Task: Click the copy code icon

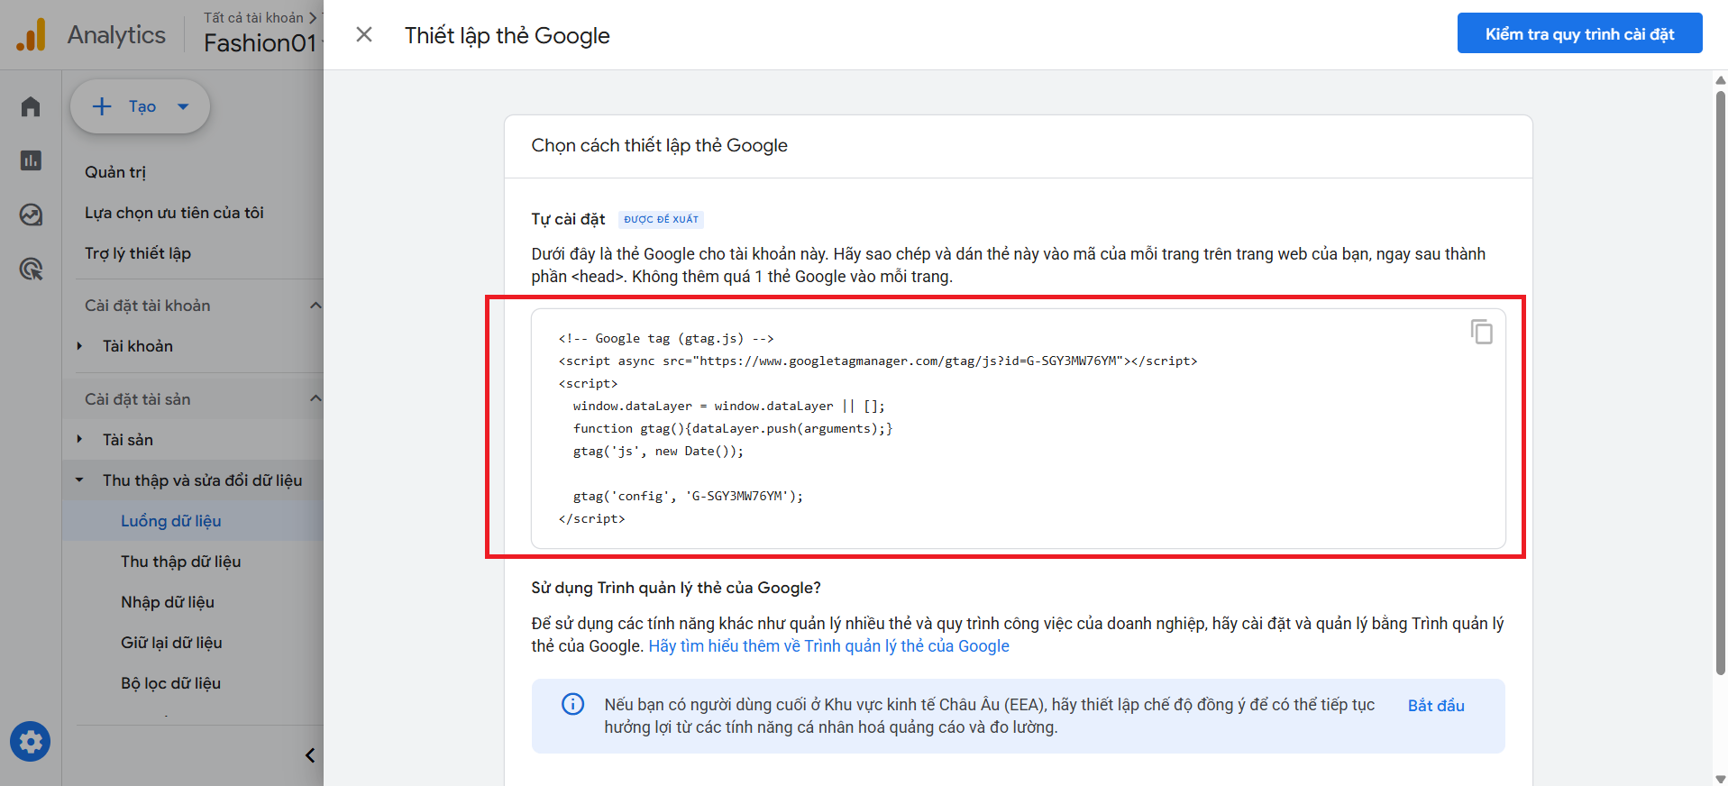Action: click(1481, 332)
